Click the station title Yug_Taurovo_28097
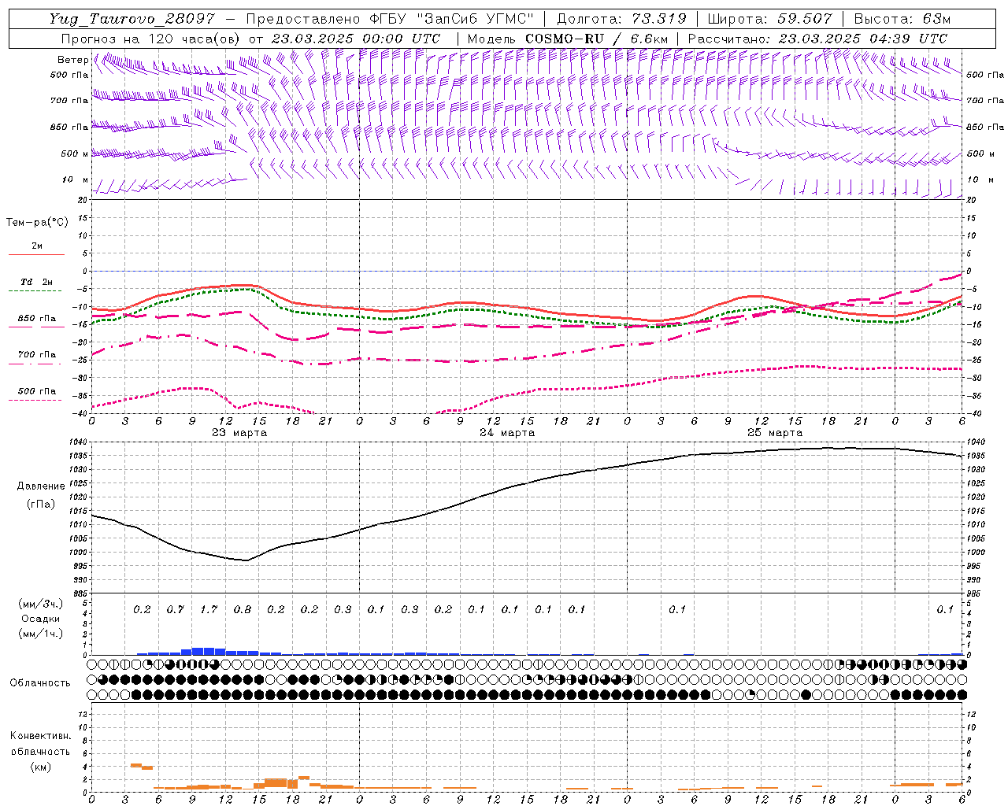The image size is (1008, 806). (x=132, y=19)
